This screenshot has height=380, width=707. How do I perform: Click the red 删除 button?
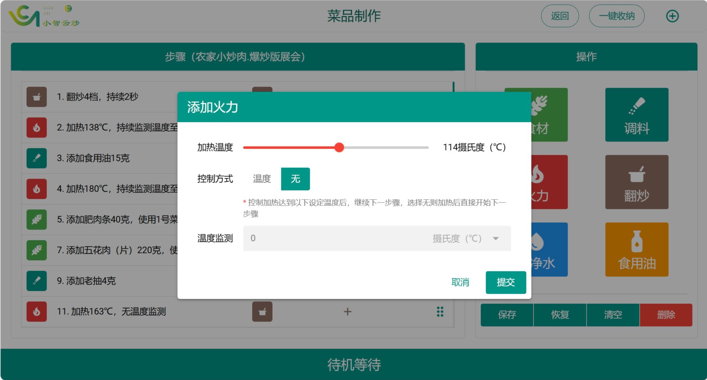[x=665, y=315]
